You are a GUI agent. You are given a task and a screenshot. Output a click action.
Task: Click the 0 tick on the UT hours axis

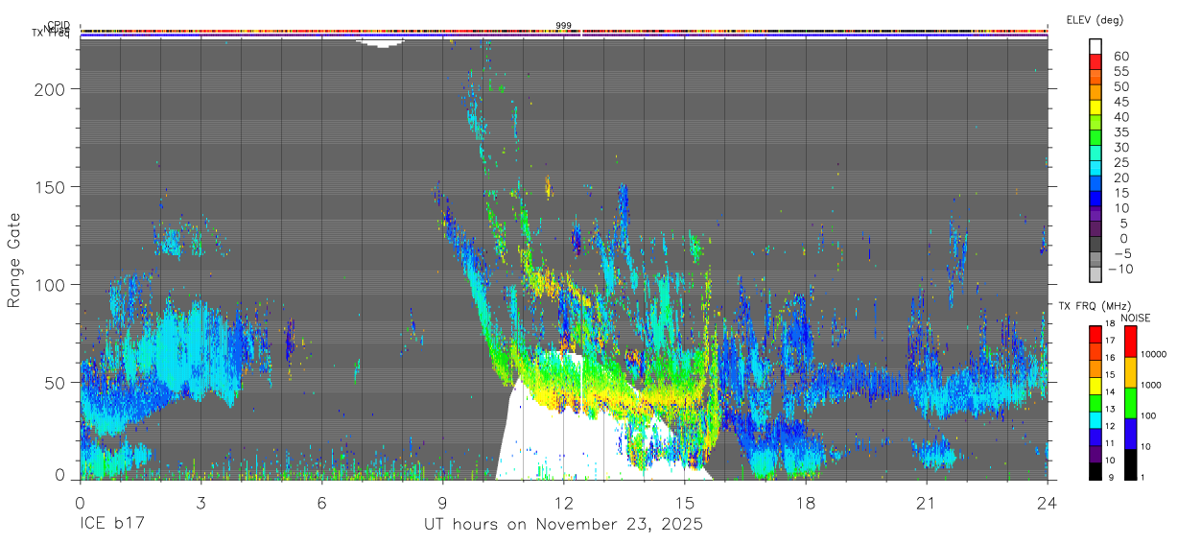[80, 503]
